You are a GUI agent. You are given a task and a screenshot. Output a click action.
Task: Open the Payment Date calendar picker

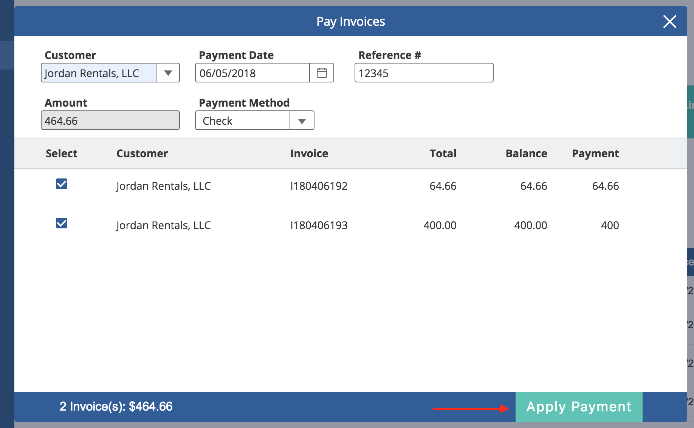pyautogui.click(x=322, y=73)
